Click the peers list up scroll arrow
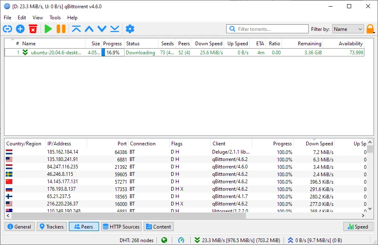The width and height of the screenshot is (378, 245). [x=370, y=142]
